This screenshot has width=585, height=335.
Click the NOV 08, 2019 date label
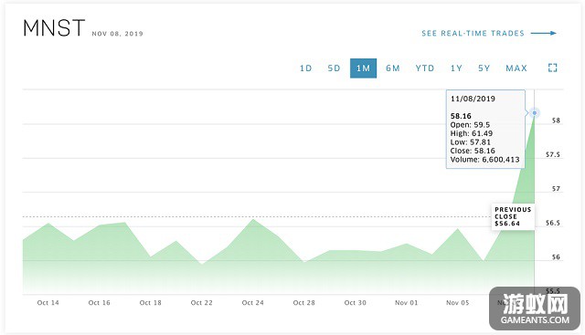[x=118, y=34]
